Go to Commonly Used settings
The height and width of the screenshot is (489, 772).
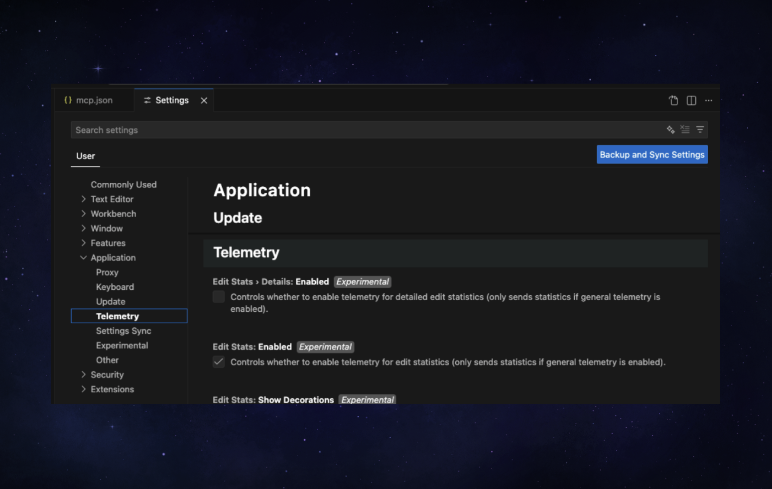click(x=124, y=184)
